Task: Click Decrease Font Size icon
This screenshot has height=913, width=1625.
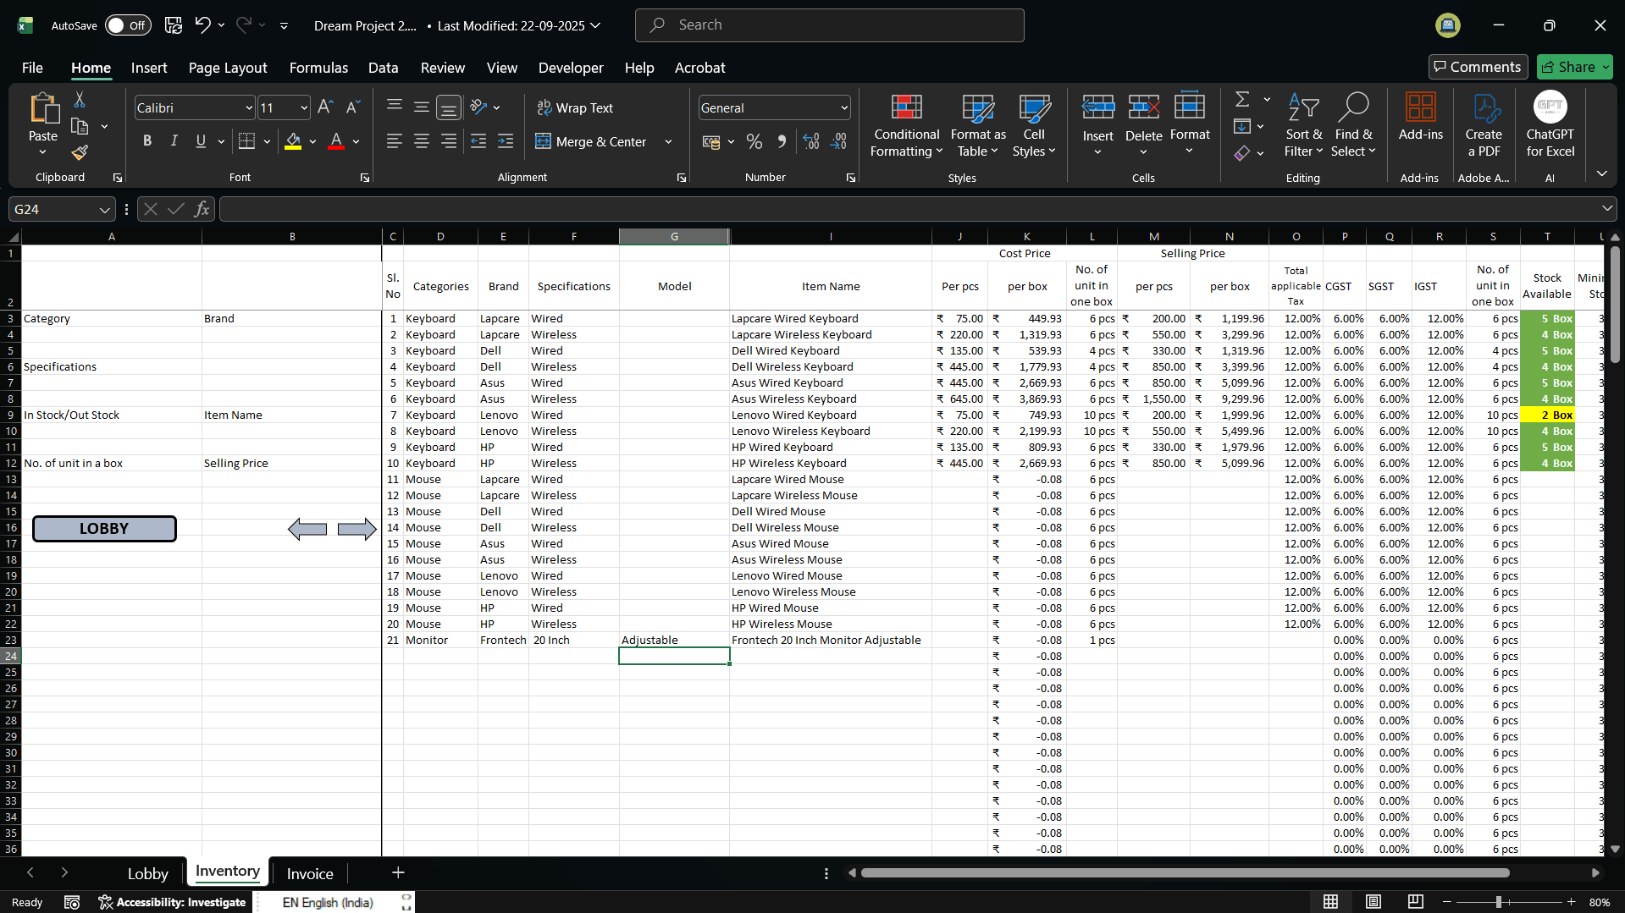Action: pos(353,107)
